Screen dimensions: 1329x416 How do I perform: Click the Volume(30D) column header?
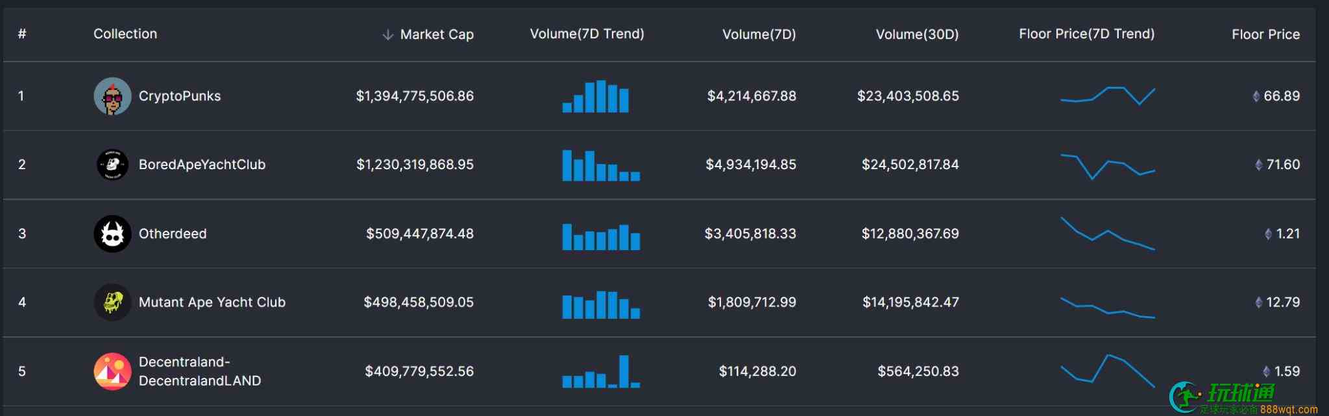pyautogui.click(x=917, y=34)
